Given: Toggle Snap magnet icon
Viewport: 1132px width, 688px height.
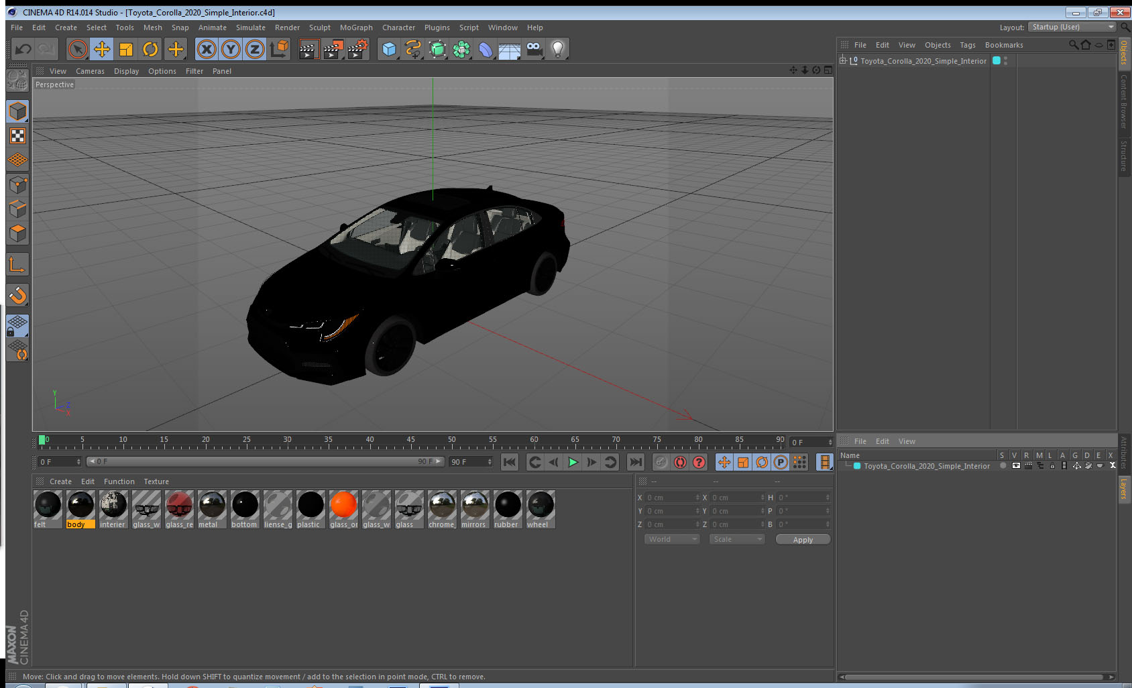Looking at the screenshot, I should coord(18,295).
